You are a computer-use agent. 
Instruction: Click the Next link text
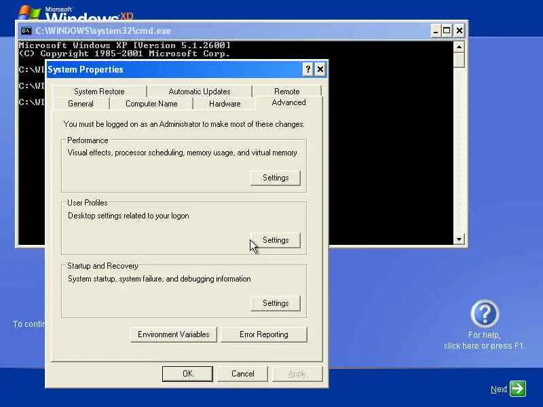point(499,389)
